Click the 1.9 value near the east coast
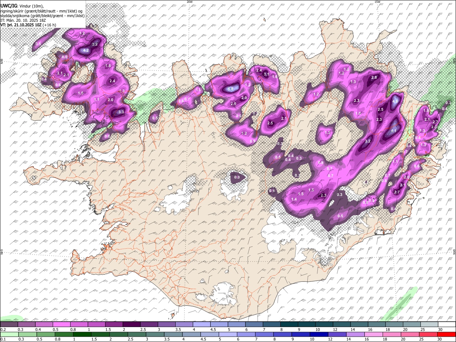 (426, 110)
